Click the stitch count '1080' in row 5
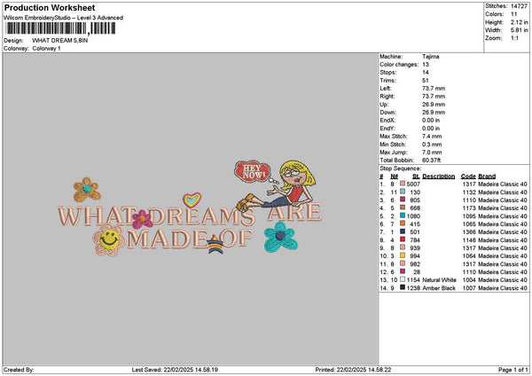The width and height of the screenshot is (532, 376). (413, 216)
